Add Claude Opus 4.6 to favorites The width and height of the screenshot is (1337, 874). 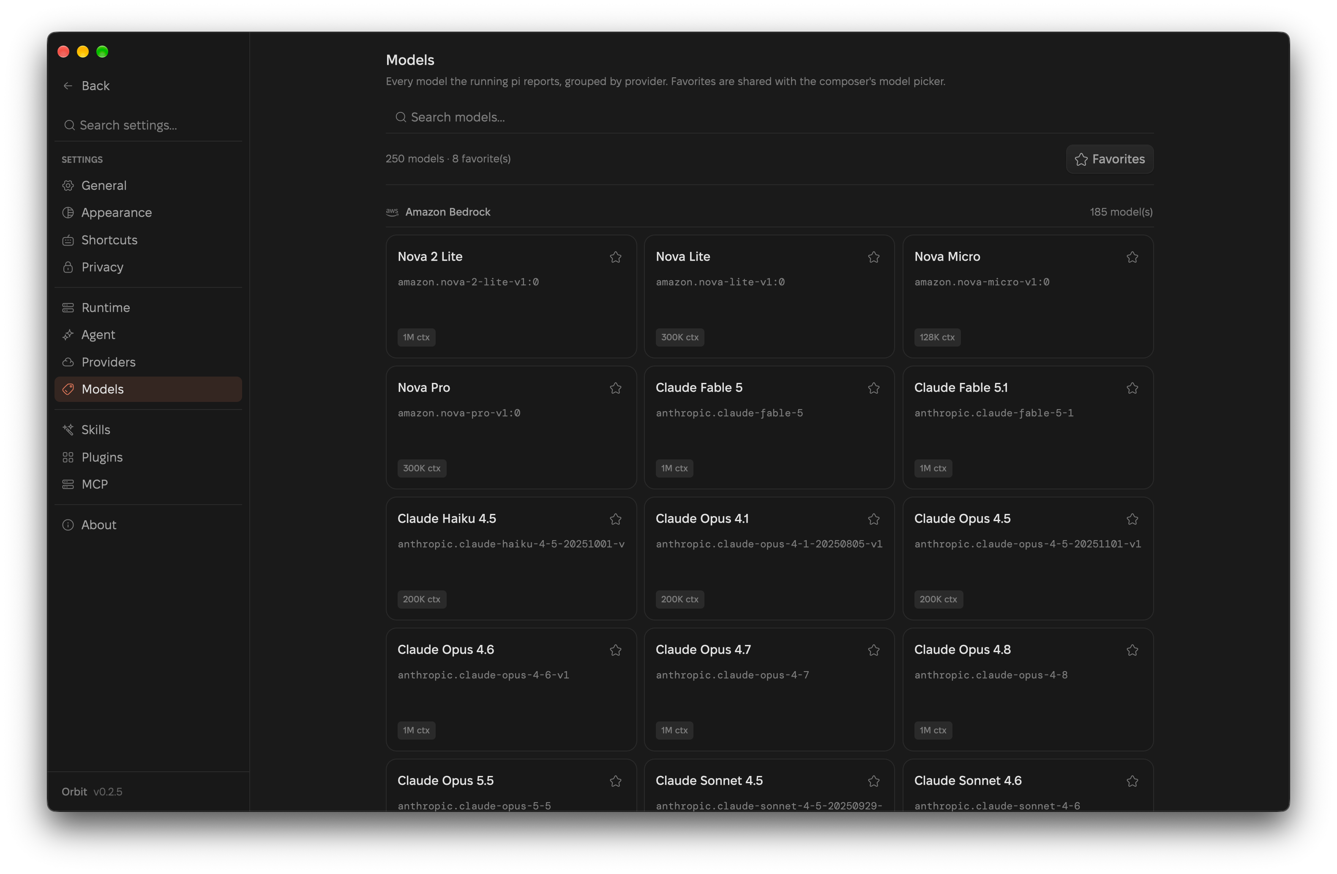coord(616,650)
